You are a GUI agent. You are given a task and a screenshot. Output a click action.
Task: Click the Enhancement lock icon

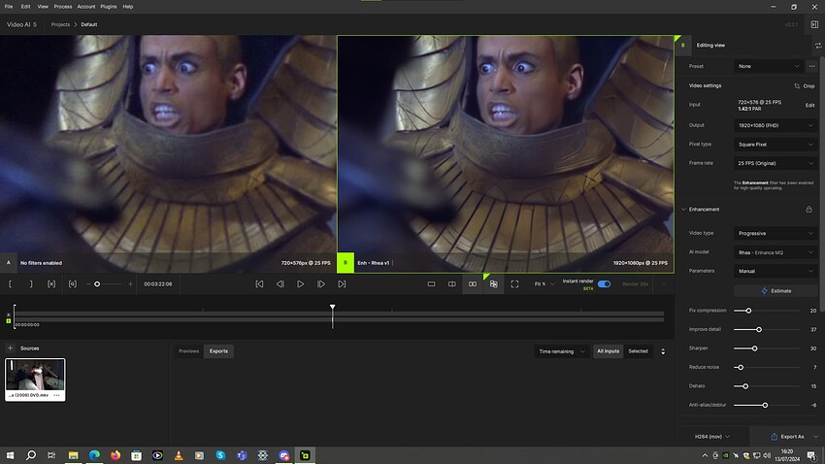click(x=808, y=209)
